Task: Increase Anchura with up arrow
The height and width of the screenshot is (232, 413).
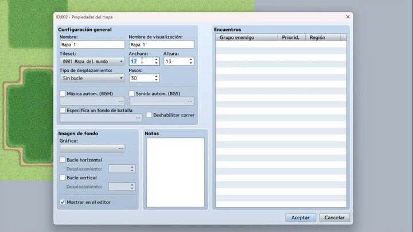Action: pos(156,60)
